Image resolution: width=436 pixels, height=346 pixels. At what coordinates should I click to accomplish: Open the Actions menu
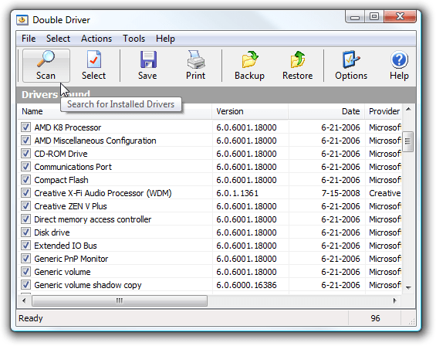96,39
